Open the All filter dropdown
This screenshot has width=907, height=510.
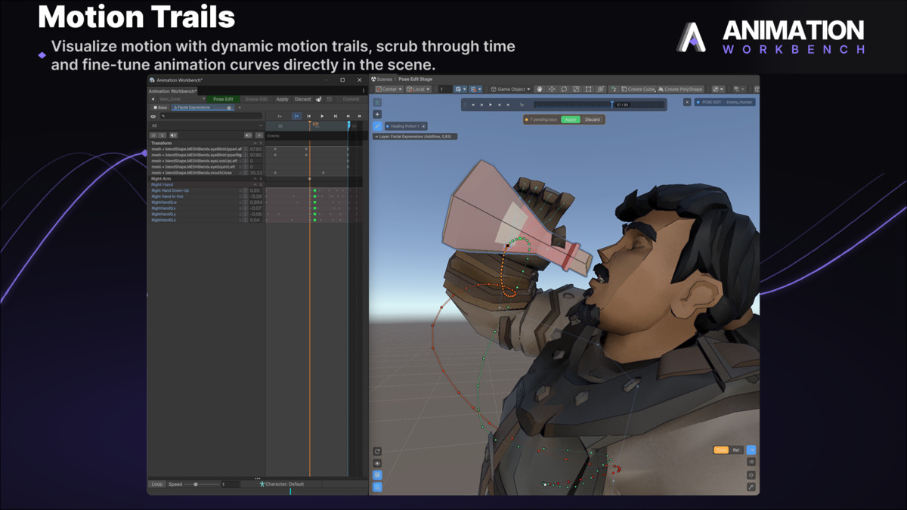click(x=206, y=125)
